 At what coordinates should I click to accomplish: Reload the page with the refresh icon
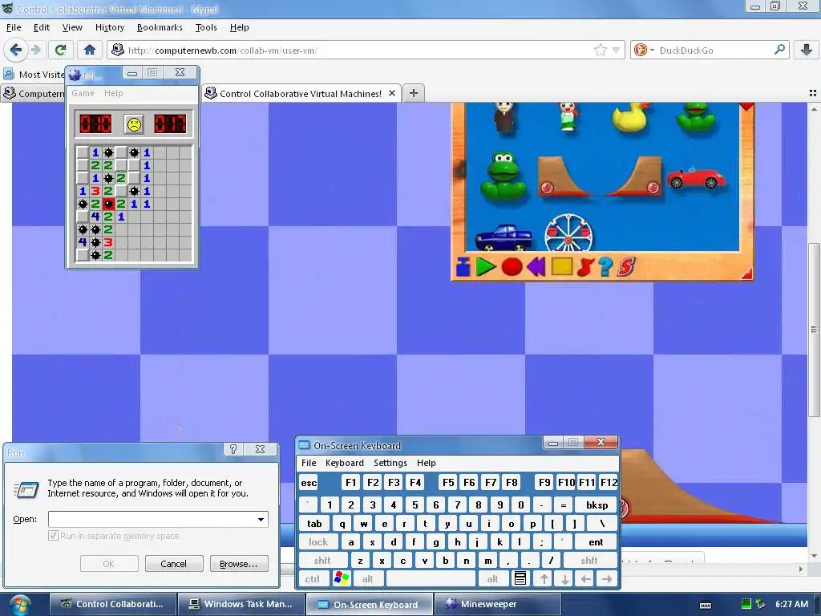60,50
